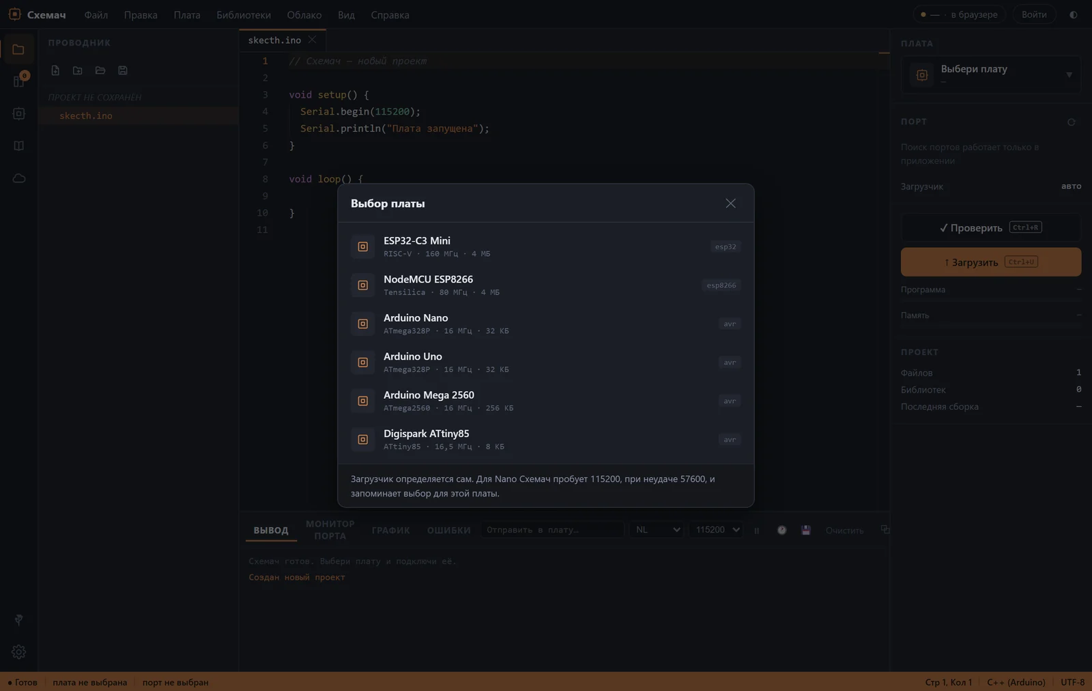Open the cloud icon in the sidebar
This screenshot has width=1092, height=691.
coord(18,178)
